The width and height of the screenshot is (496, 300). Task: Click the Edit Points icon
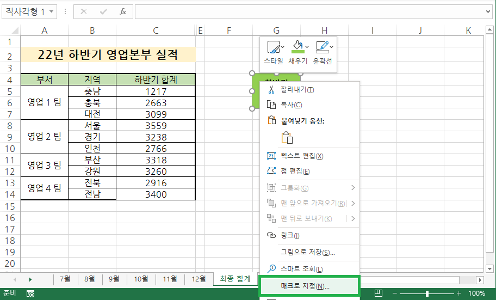pos(271,171)
